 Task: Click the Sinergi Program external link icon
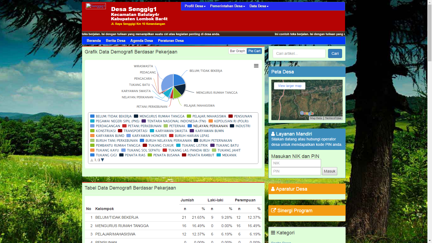[x=274, y=210]
